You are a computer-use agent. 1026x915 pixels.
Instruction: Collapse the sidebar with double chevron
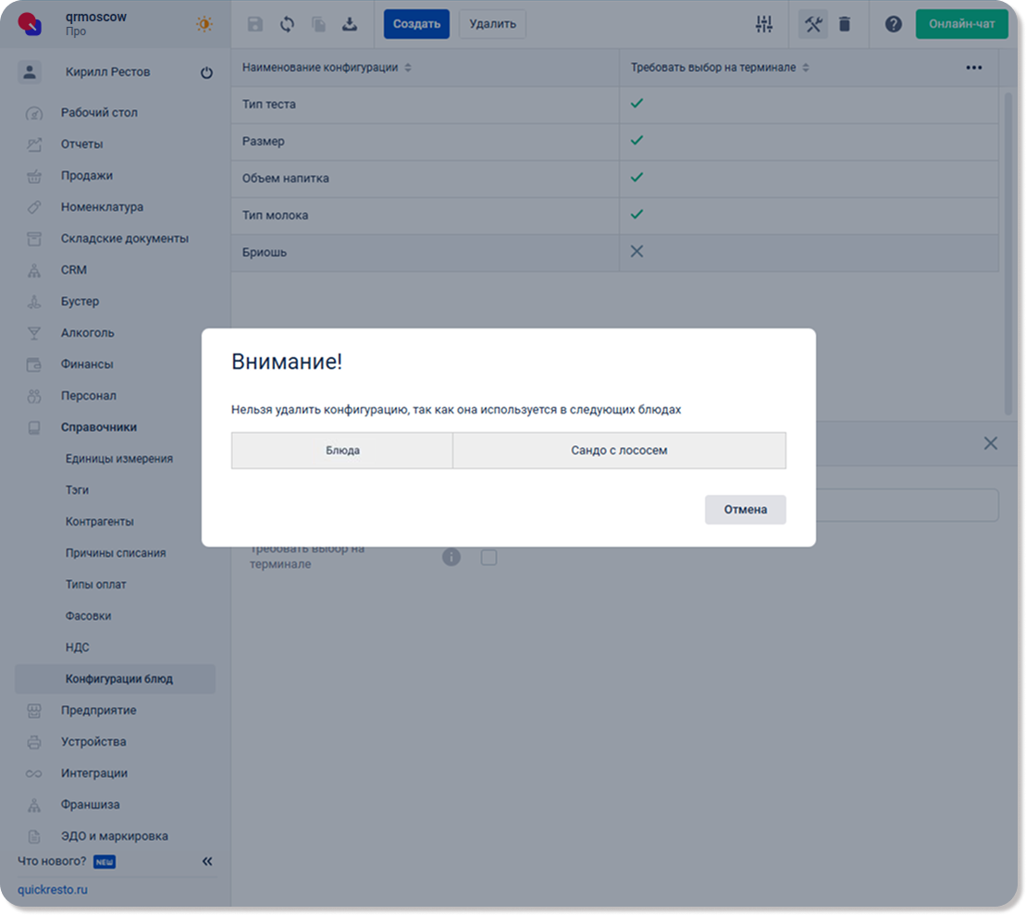(x=206, y=861)
